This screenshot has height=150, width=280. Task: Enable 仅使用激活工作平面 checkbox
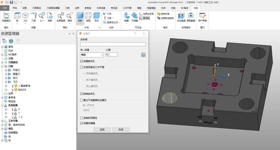(x=82, y=67)
